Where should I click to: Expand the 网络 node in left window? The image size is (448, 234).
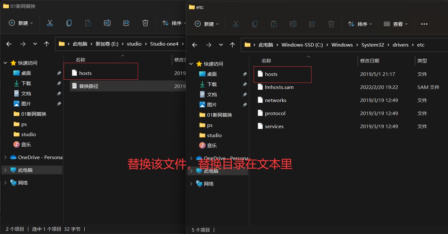pyautogui.click(x=5, y=183)
